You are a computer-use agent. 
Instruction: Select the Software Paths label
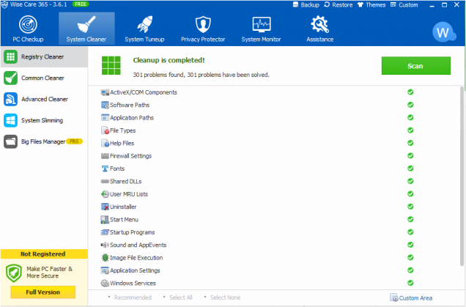pos(130,105)
